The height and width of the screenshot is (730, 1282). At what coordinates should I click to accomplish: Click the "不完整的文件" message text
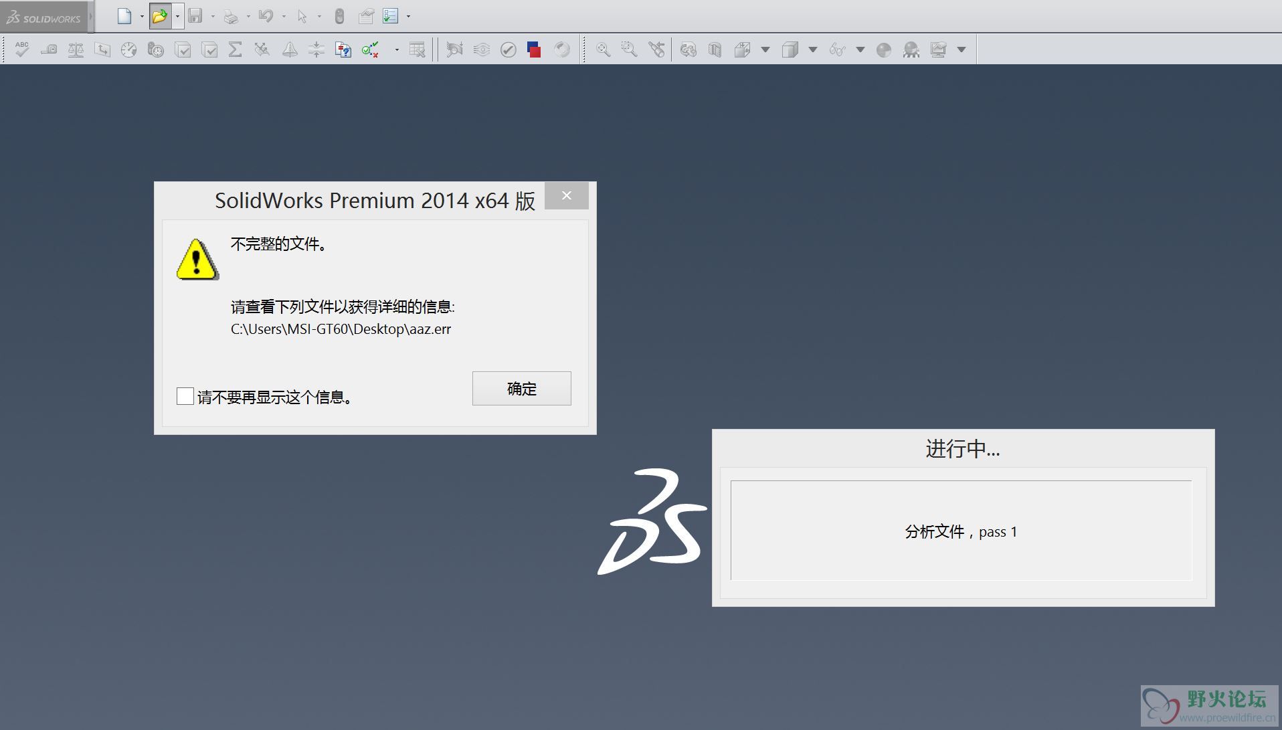(x=279, y=244)
